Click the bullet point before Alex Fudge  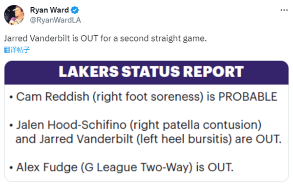click(x=11, y=167)
